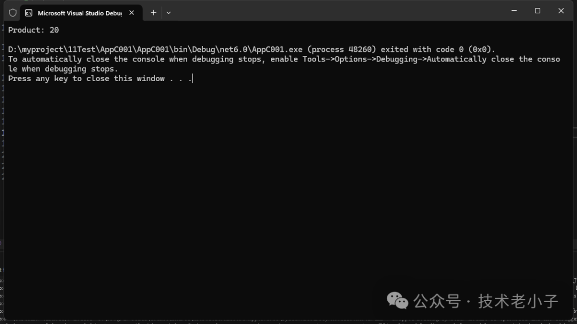Click the console icon on the tab
The width and height of the screenshot is (577, 324).
click(x=29, y=13)
